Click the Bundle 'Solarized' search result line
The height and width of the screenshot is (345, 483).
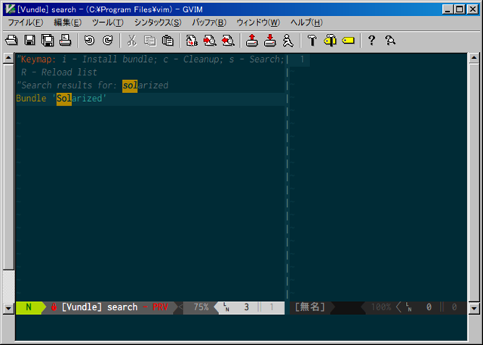[x=62, y=99]
